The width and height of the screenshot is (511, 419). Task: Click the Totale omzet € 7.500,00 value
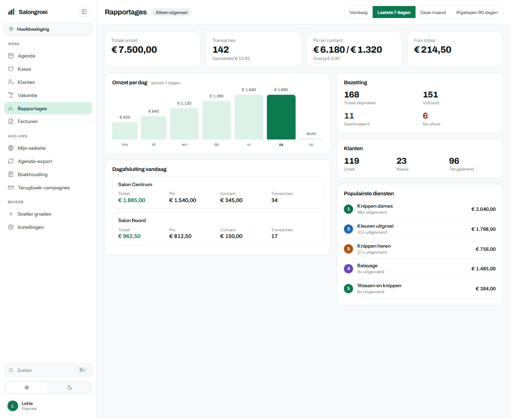click(x=134, y=50)
